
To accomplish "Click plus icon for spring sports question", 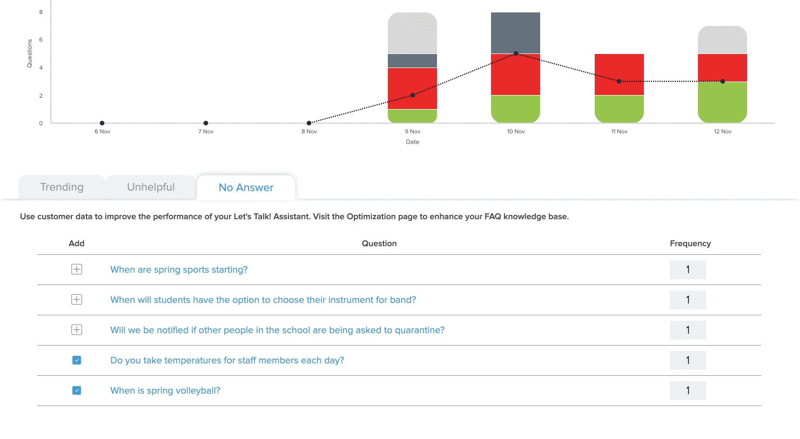I will click(x=77, y=269).
